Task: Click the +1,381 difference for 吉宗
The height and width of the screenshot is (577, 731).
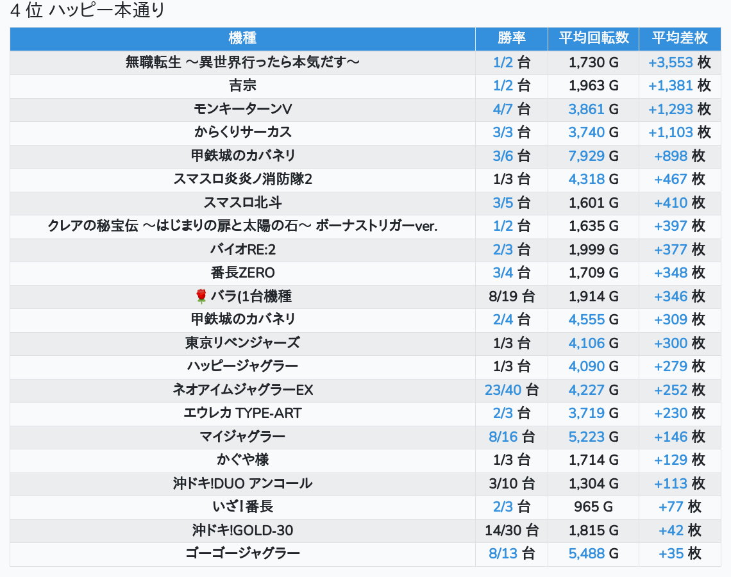Action: tap(670, 86)
